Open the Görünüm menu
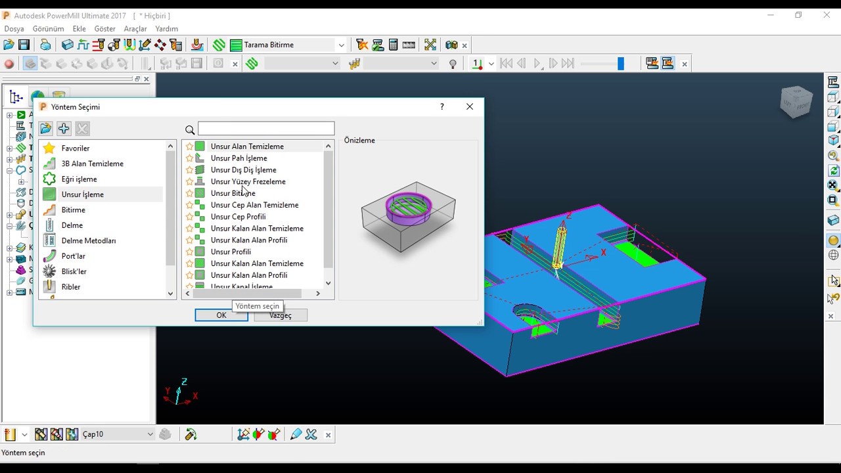The image size is (841, 473). [x=49, y=29]
